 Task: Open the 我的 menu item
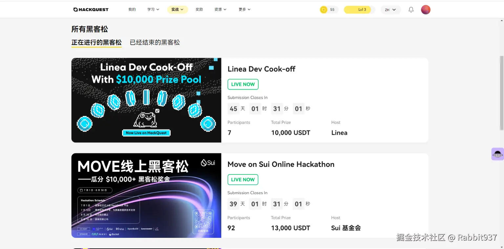[132, 10]
